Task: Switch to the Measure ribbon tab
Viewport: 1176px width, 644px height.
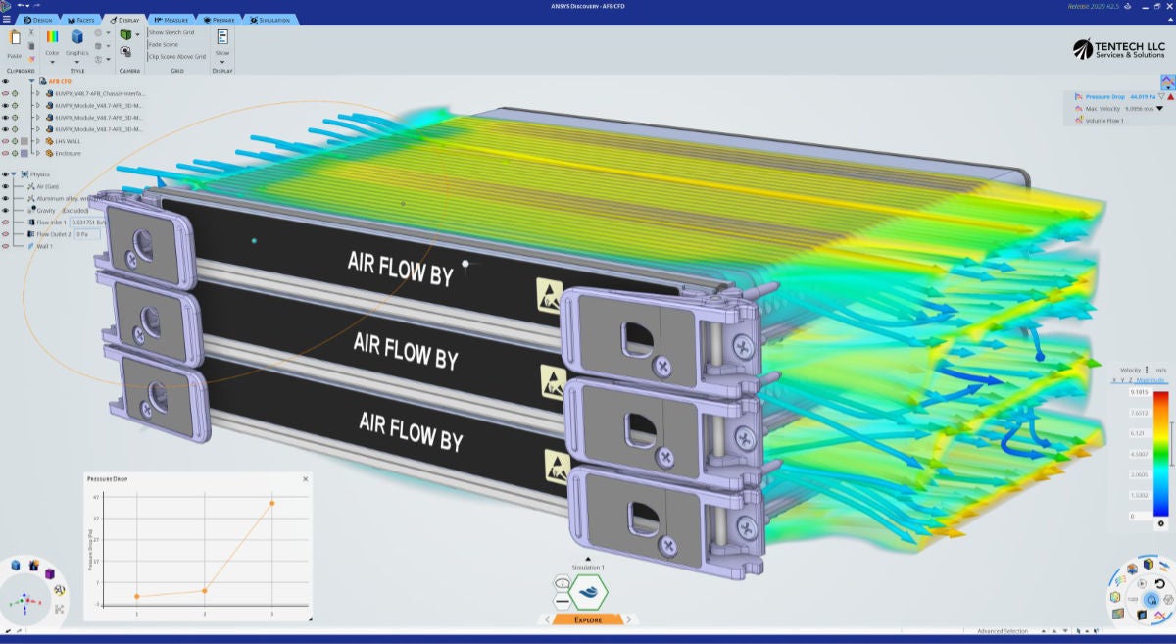Action: tap(171, 20)
